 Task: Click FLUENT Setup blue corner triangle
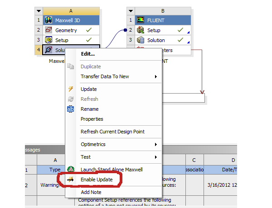(x=189, y=33)
